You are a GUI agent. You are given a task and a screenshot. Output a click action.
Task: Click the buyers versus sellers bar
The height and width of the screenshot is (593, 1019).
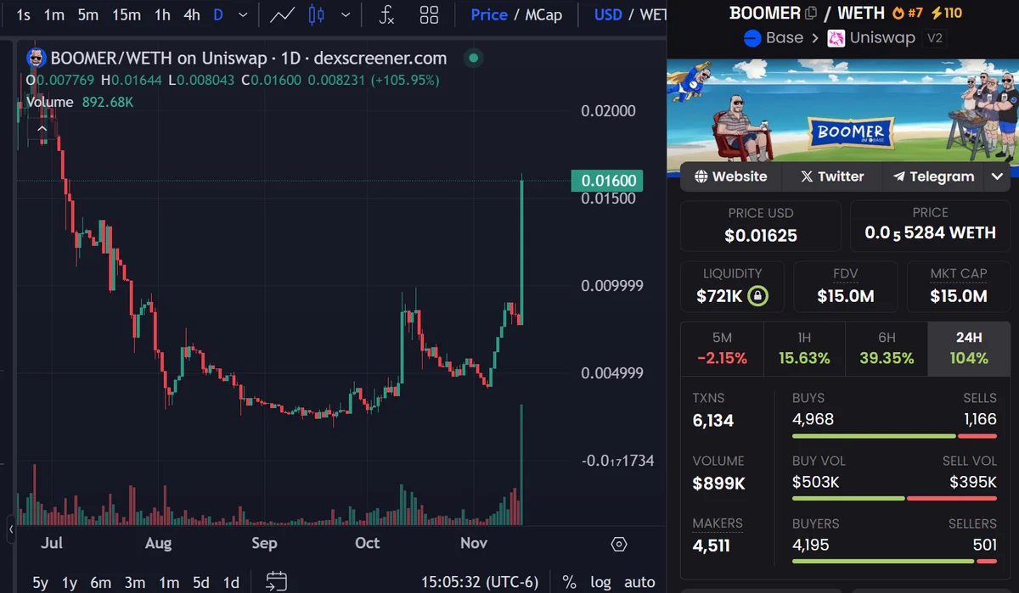pos(894,561)
